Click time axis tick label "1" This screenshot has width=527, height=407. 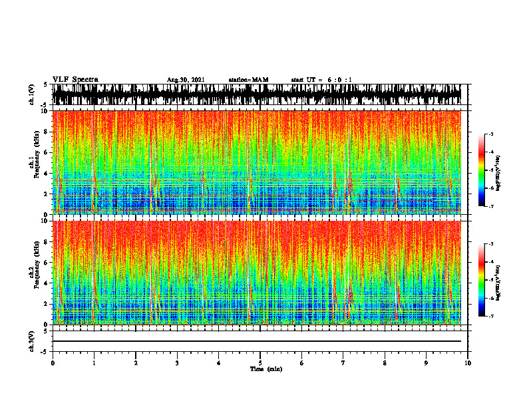pos(94,363)
